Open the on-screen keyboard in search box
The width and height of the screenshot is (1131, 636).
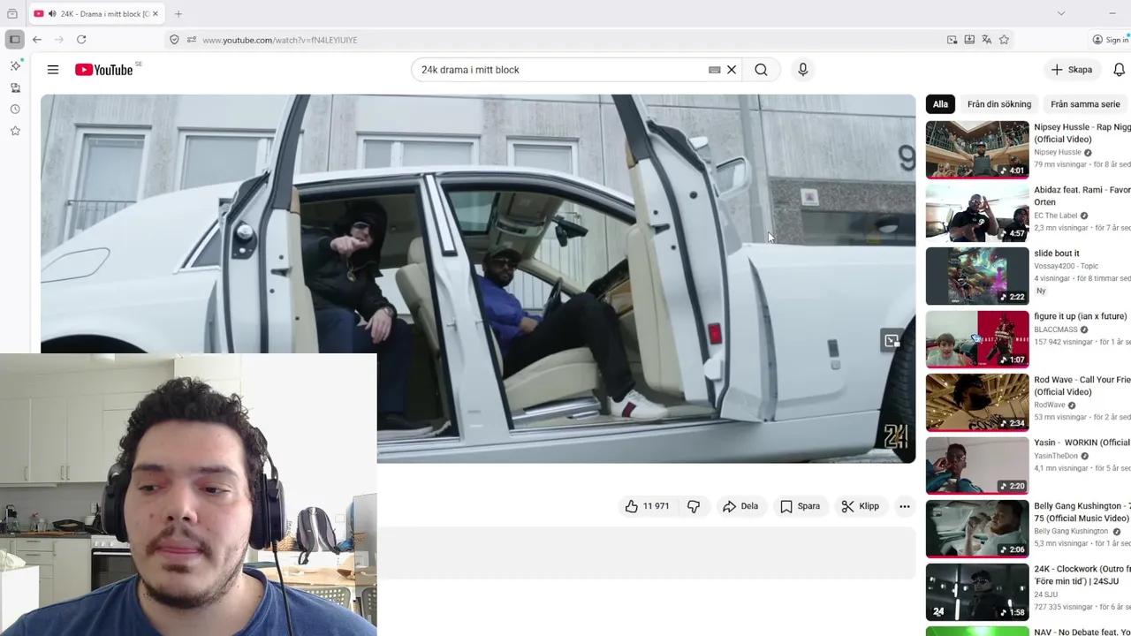click(x=715, y=70)
